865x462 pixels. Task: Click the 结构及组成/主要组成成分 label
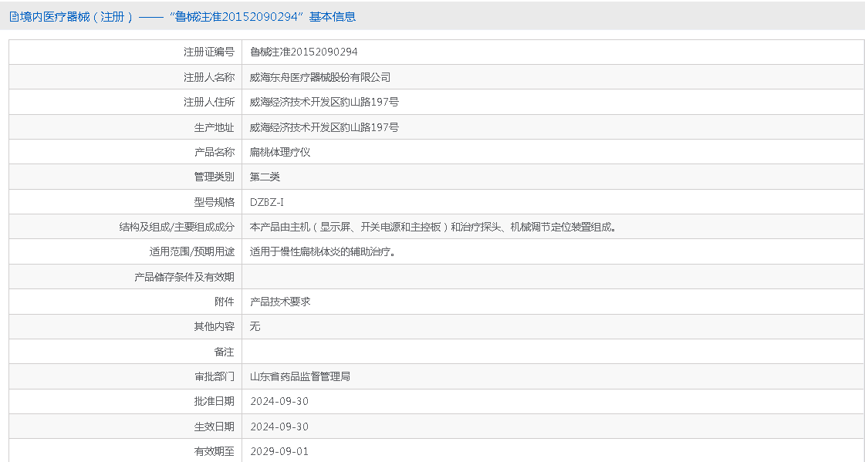(177, 227)
